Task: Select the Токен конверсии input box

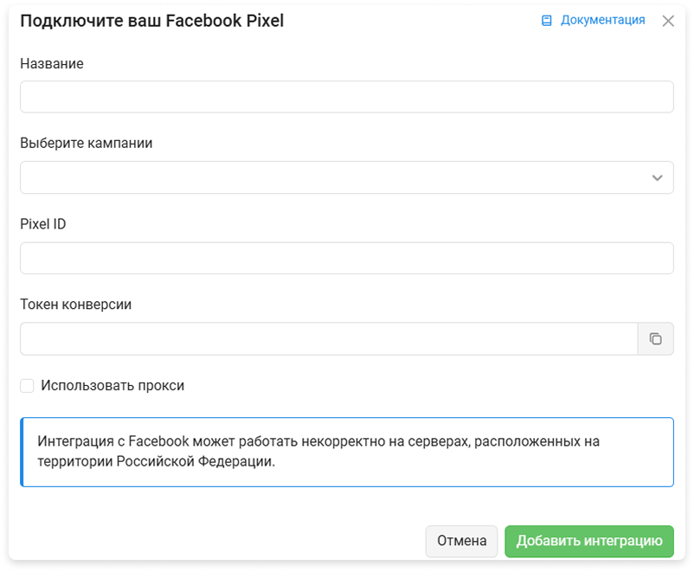Action: 329,338
